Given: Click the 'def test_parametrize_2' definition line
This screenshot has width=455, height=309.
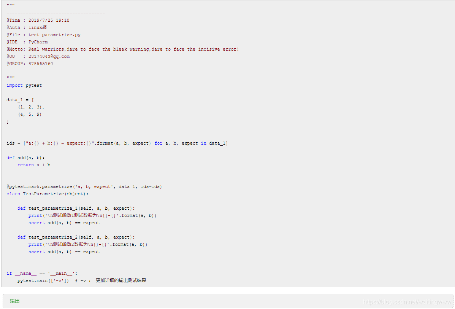Looking at the screenshot, I should pos(76,237).
